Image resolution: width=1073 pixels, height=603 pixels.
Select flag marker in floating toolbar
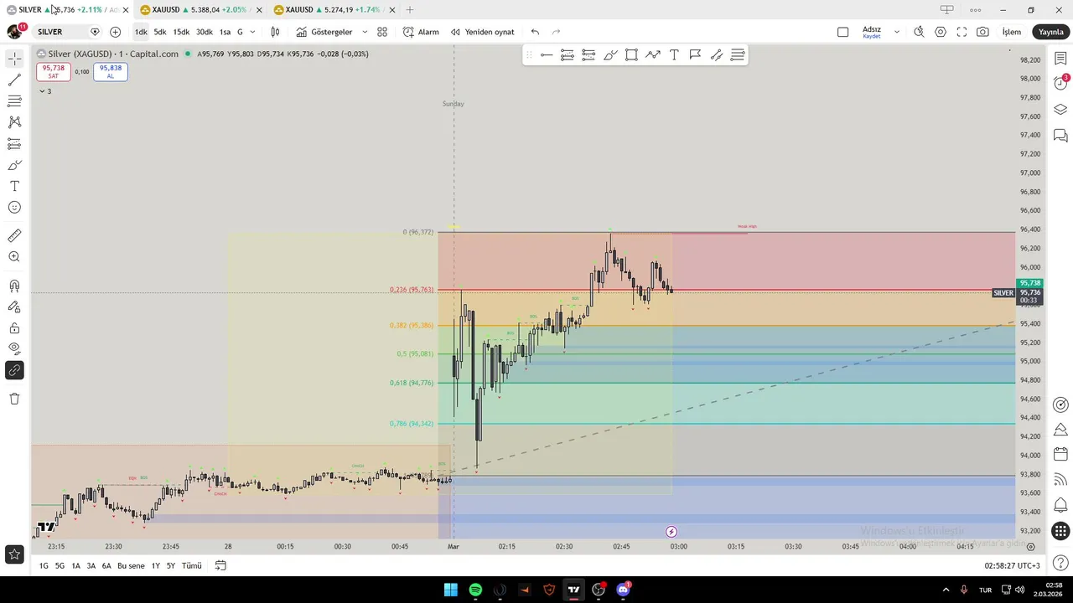695,55
